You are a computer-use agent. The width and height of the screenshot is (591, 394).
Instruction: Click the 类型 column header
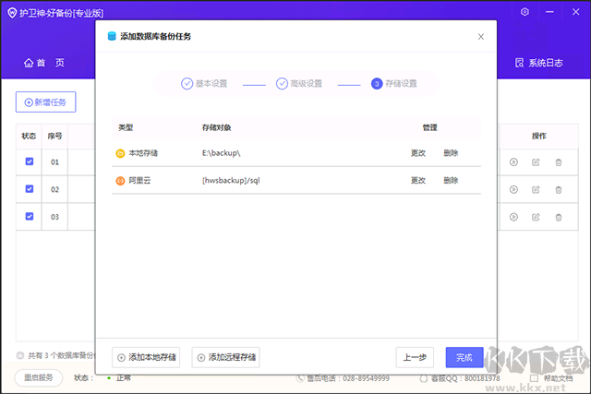click(x=126, y=127)
